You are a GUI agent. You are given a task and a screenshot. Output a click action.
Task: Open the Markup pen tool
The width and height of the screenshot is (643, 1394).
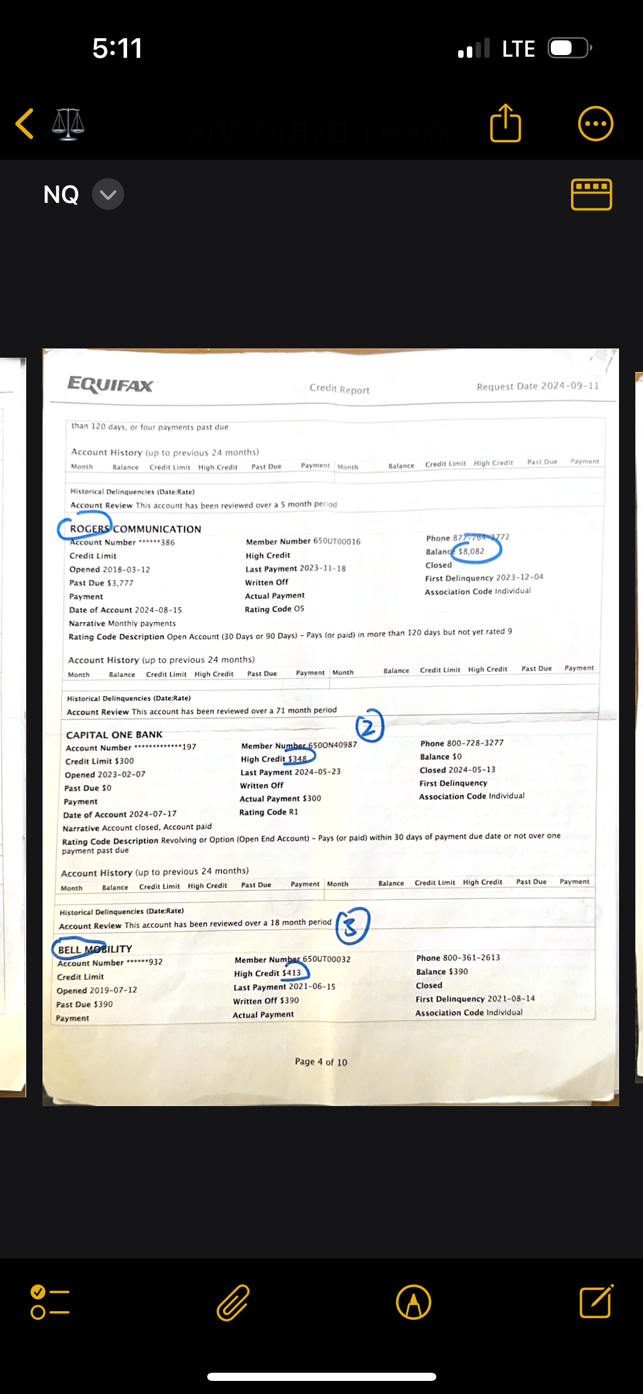pyautogui.click(x=413, y=1302)
